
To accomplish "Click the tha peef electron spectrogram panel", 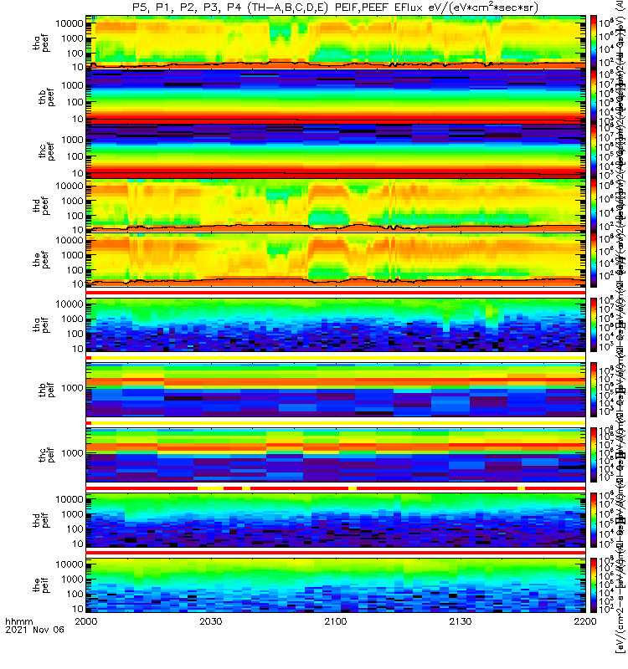I will coord(336,43).
